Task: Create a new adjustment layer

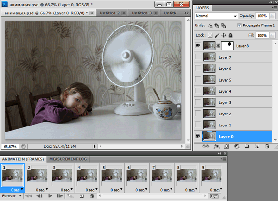Action: [236, 146]
